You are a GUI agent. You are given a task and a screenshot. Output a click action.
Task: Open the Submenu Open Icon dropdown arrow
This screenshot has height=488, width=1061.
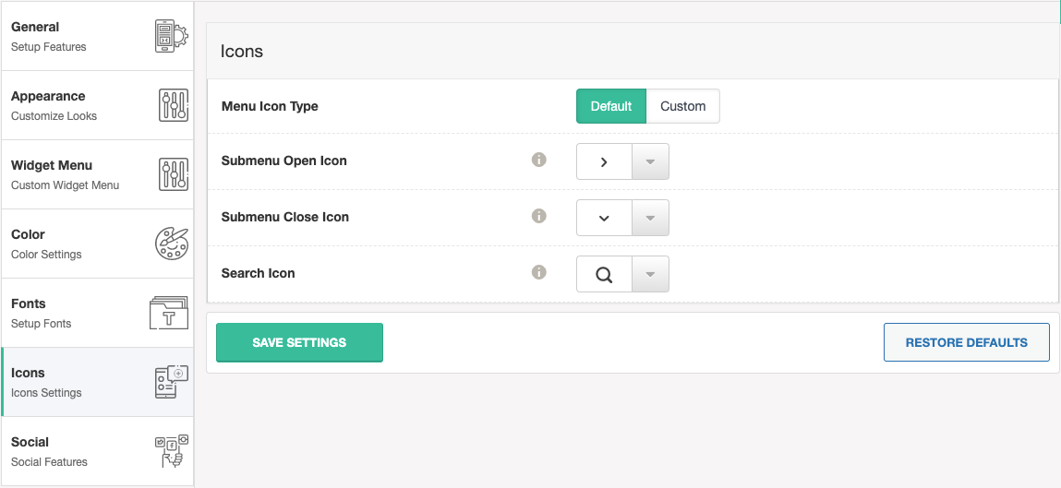point(650,161)
